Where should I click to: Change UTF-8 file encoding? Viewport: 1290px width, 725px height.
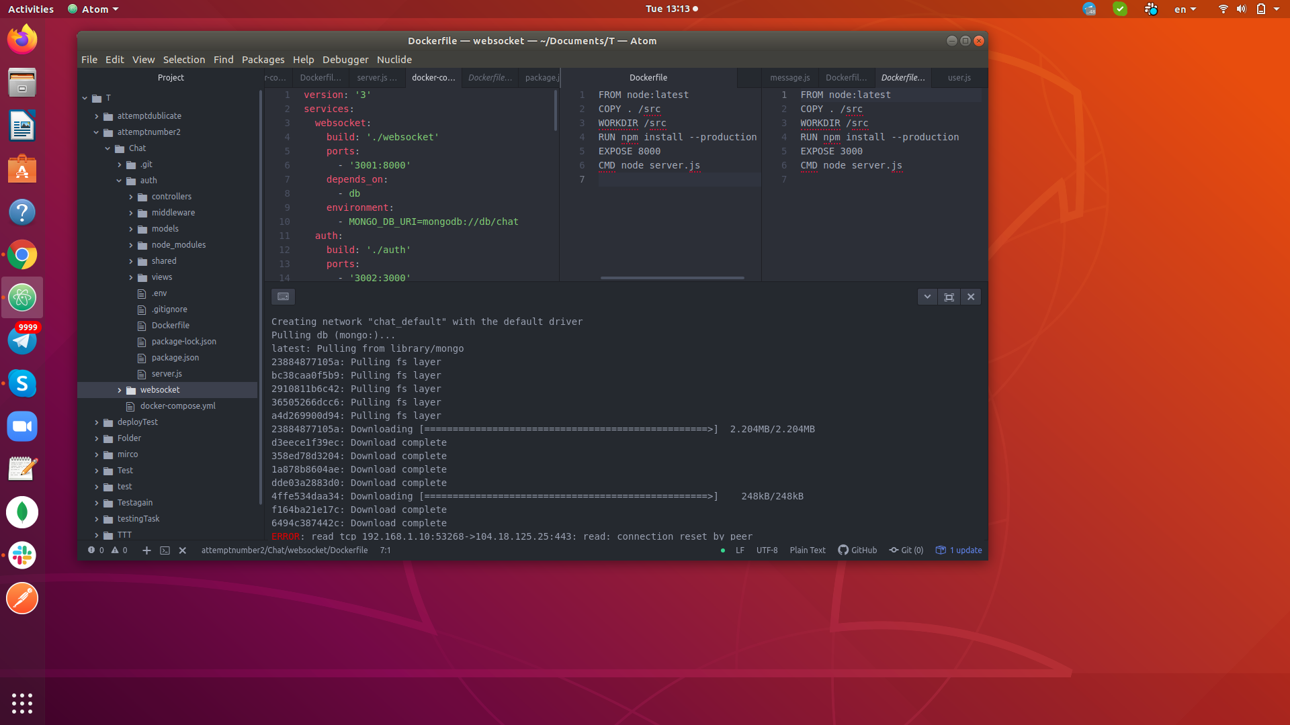point(767,550)
